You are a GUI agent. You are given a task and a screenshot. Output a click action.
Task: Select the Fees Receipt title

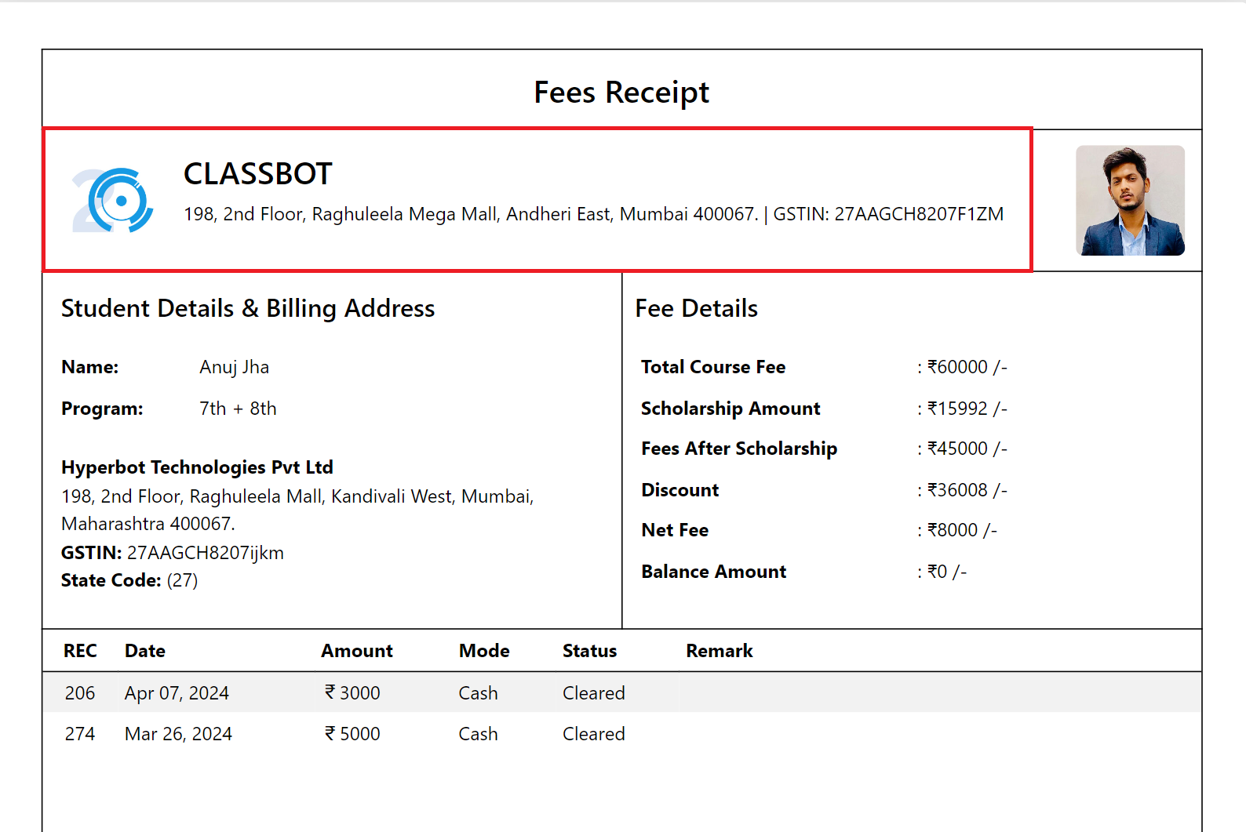point(621,93)
